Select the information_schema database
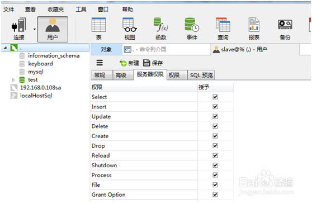This screenshot has width=312, height=203. (54, 56)
